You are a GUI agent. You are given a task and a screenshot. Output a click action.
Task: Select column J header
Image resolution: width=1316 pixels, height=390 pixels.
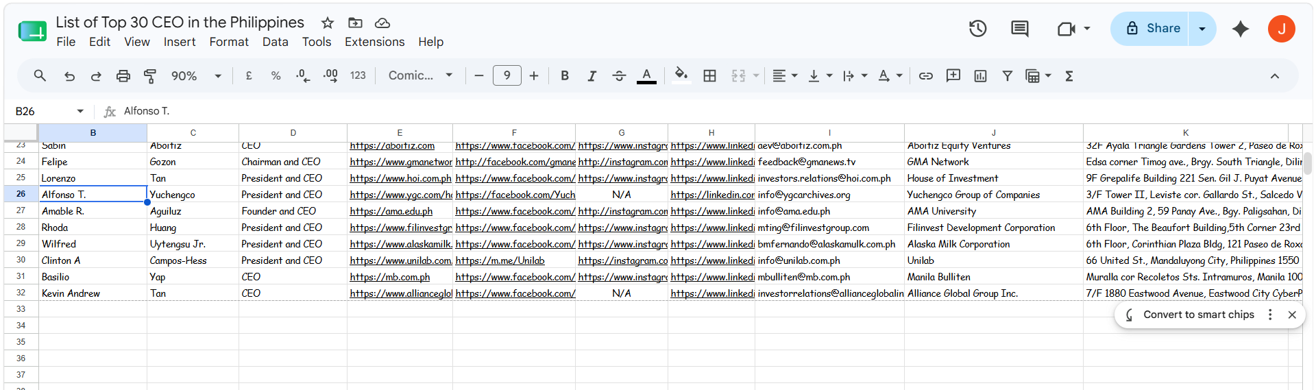point(994,133)
